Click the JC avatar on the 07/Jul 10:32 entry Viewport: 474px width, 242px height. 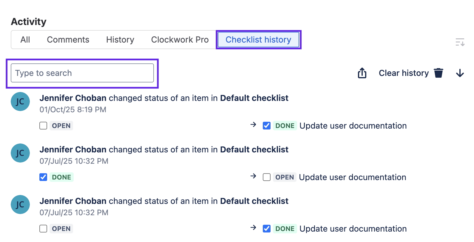click(x=20, y=153)
